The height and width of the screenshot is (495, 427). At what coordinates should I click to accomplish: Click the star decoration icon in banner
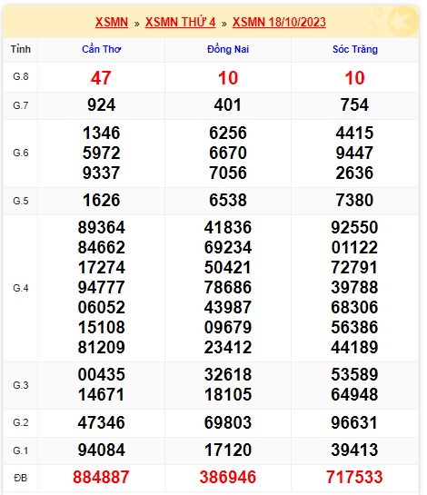tap(402, 21)
